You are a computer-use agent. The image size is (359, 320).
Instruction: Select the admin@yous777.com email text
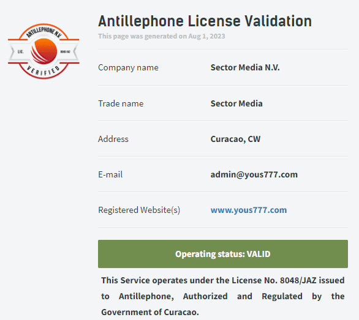254,174
